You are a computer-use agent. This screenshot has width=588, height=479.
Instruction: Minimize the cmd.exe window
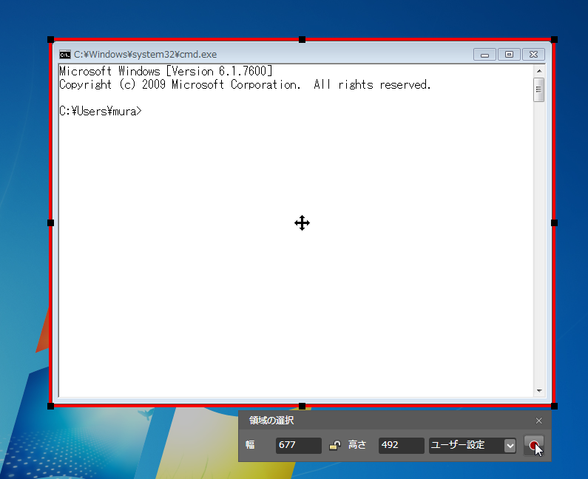(x=484, y=55)
